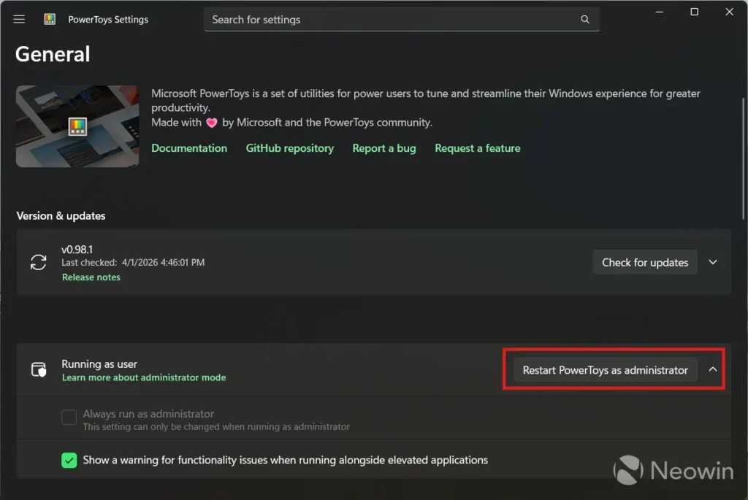Click the update refresh icon beside v0.98.1
This screenshot has height=500, width=748.
tap(38, 262)
